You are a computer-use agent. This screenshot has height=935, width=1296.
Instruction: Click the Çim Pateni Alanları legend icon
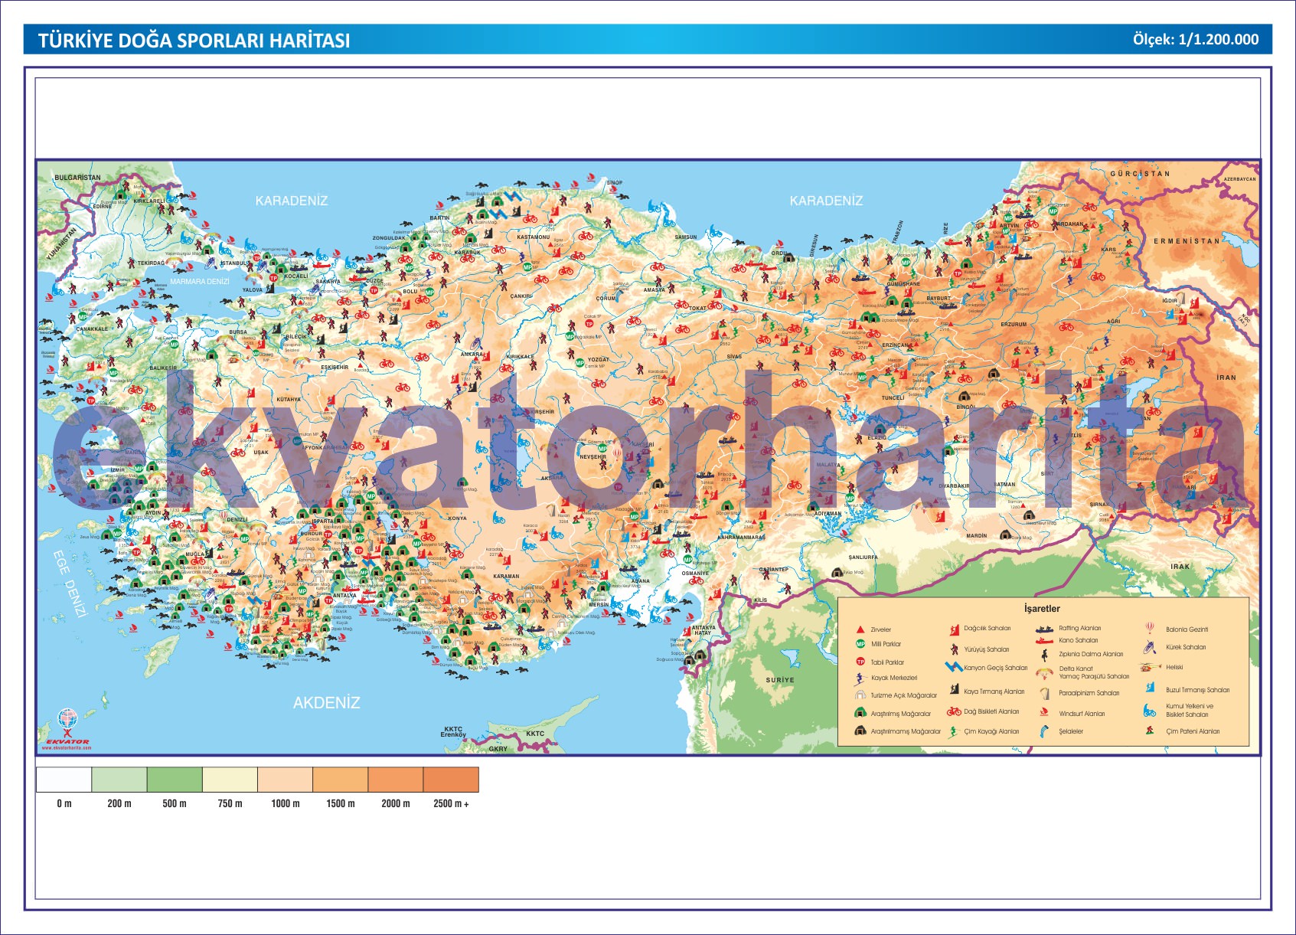[x=1150, y=731]
